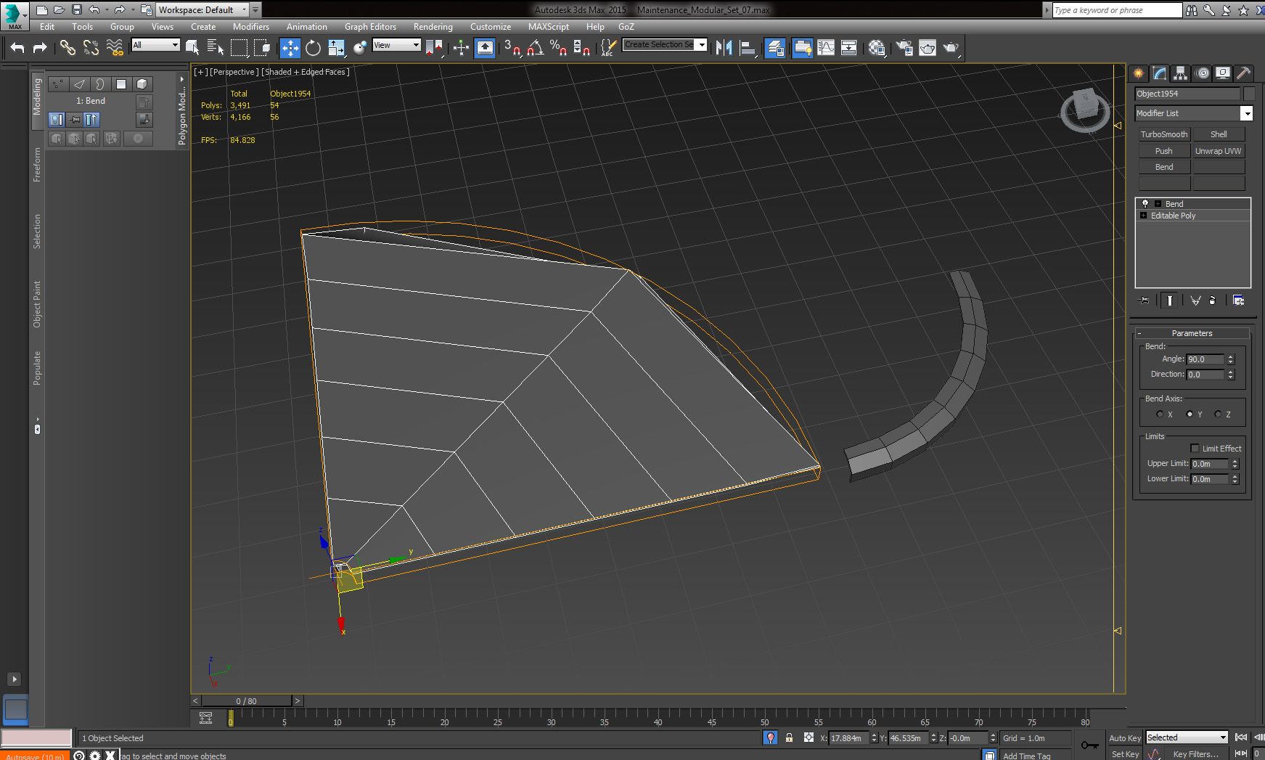Toggle Selection Lock padlock icon
Screen dimensions: 1265x760
789,737
